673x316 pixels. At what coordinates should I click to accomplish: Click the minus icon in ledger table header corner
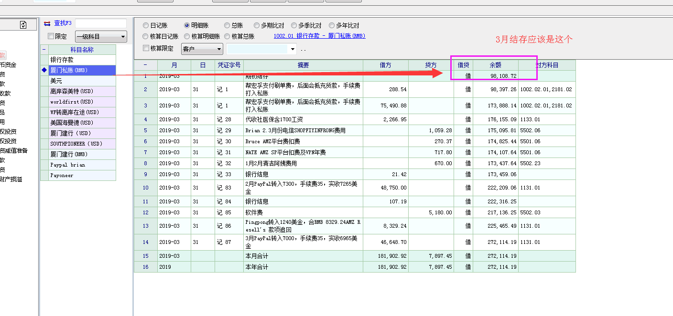[x=145, y=65]
